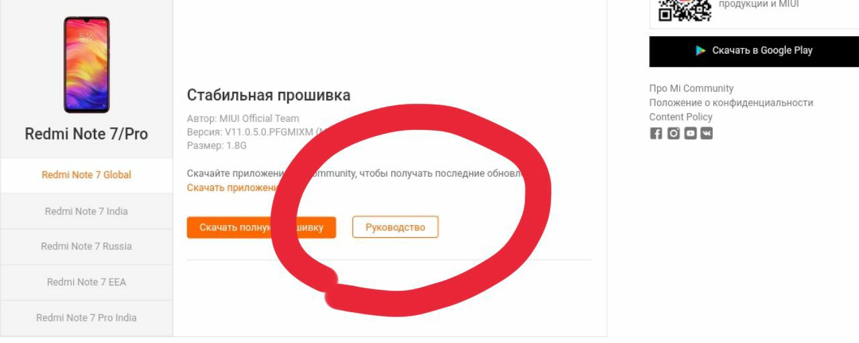Choose the Redmi Note 7 EEA tab
This screenshot has width=859, height=343.
[87, 282]
